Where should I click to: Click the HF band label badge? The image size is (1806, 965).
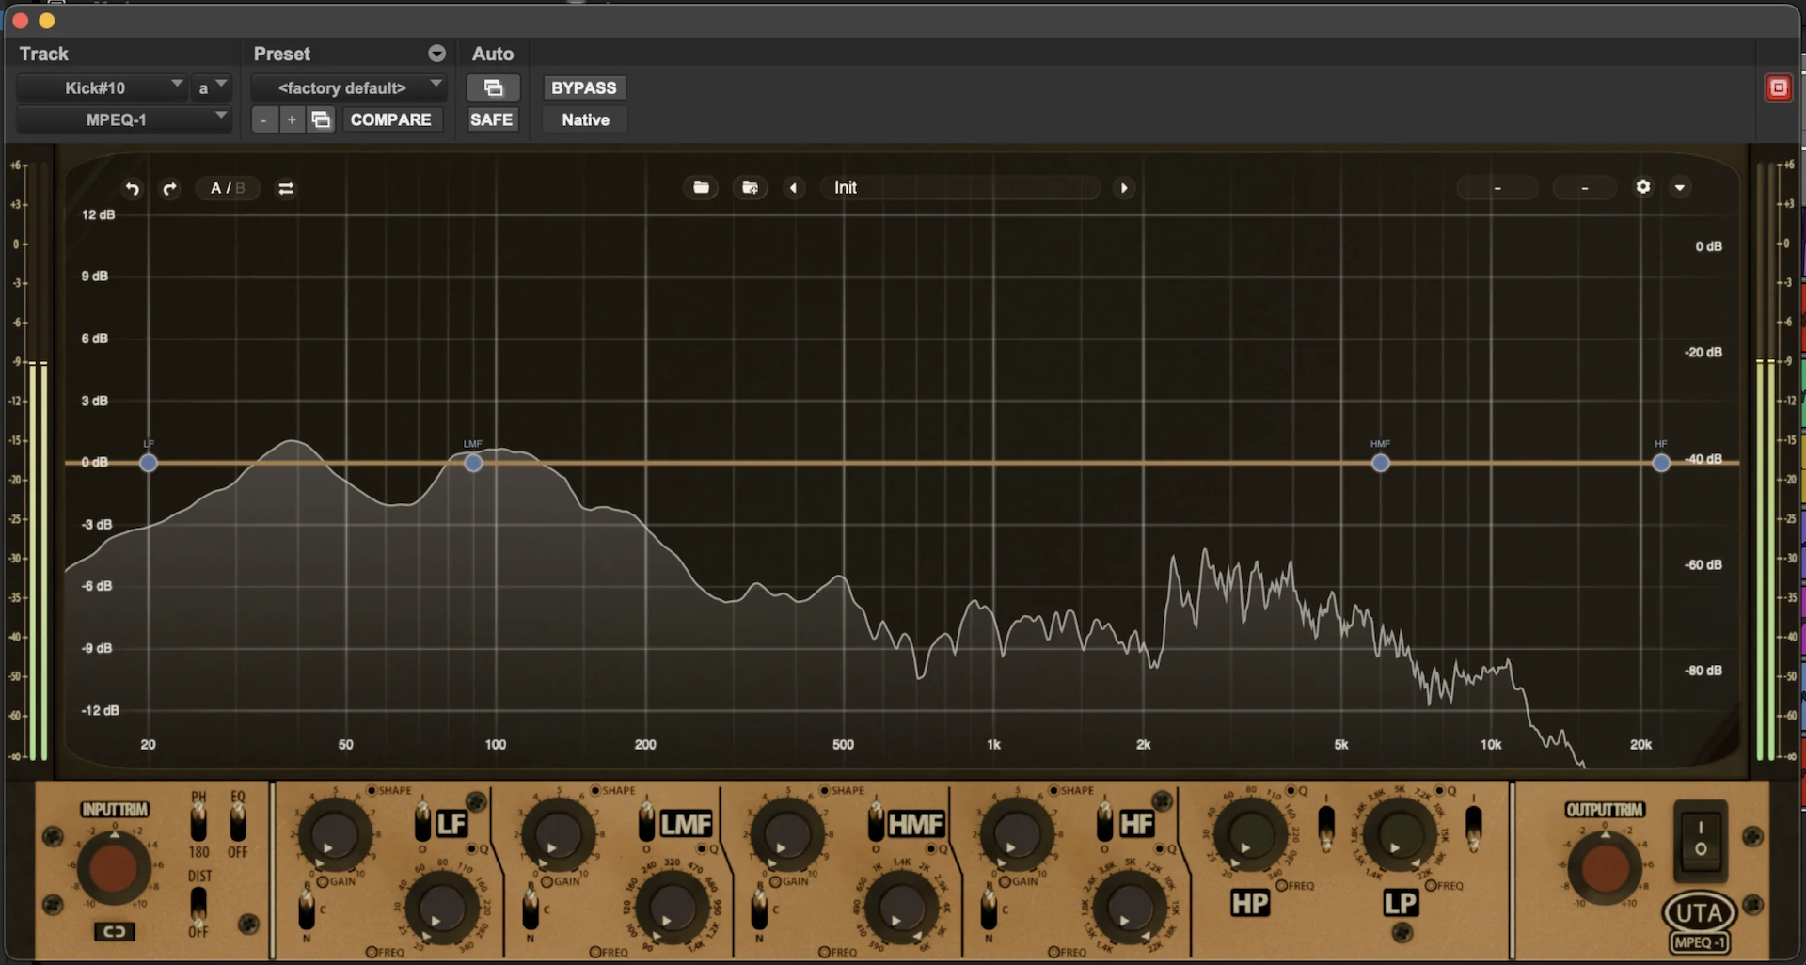point(1136,824)
